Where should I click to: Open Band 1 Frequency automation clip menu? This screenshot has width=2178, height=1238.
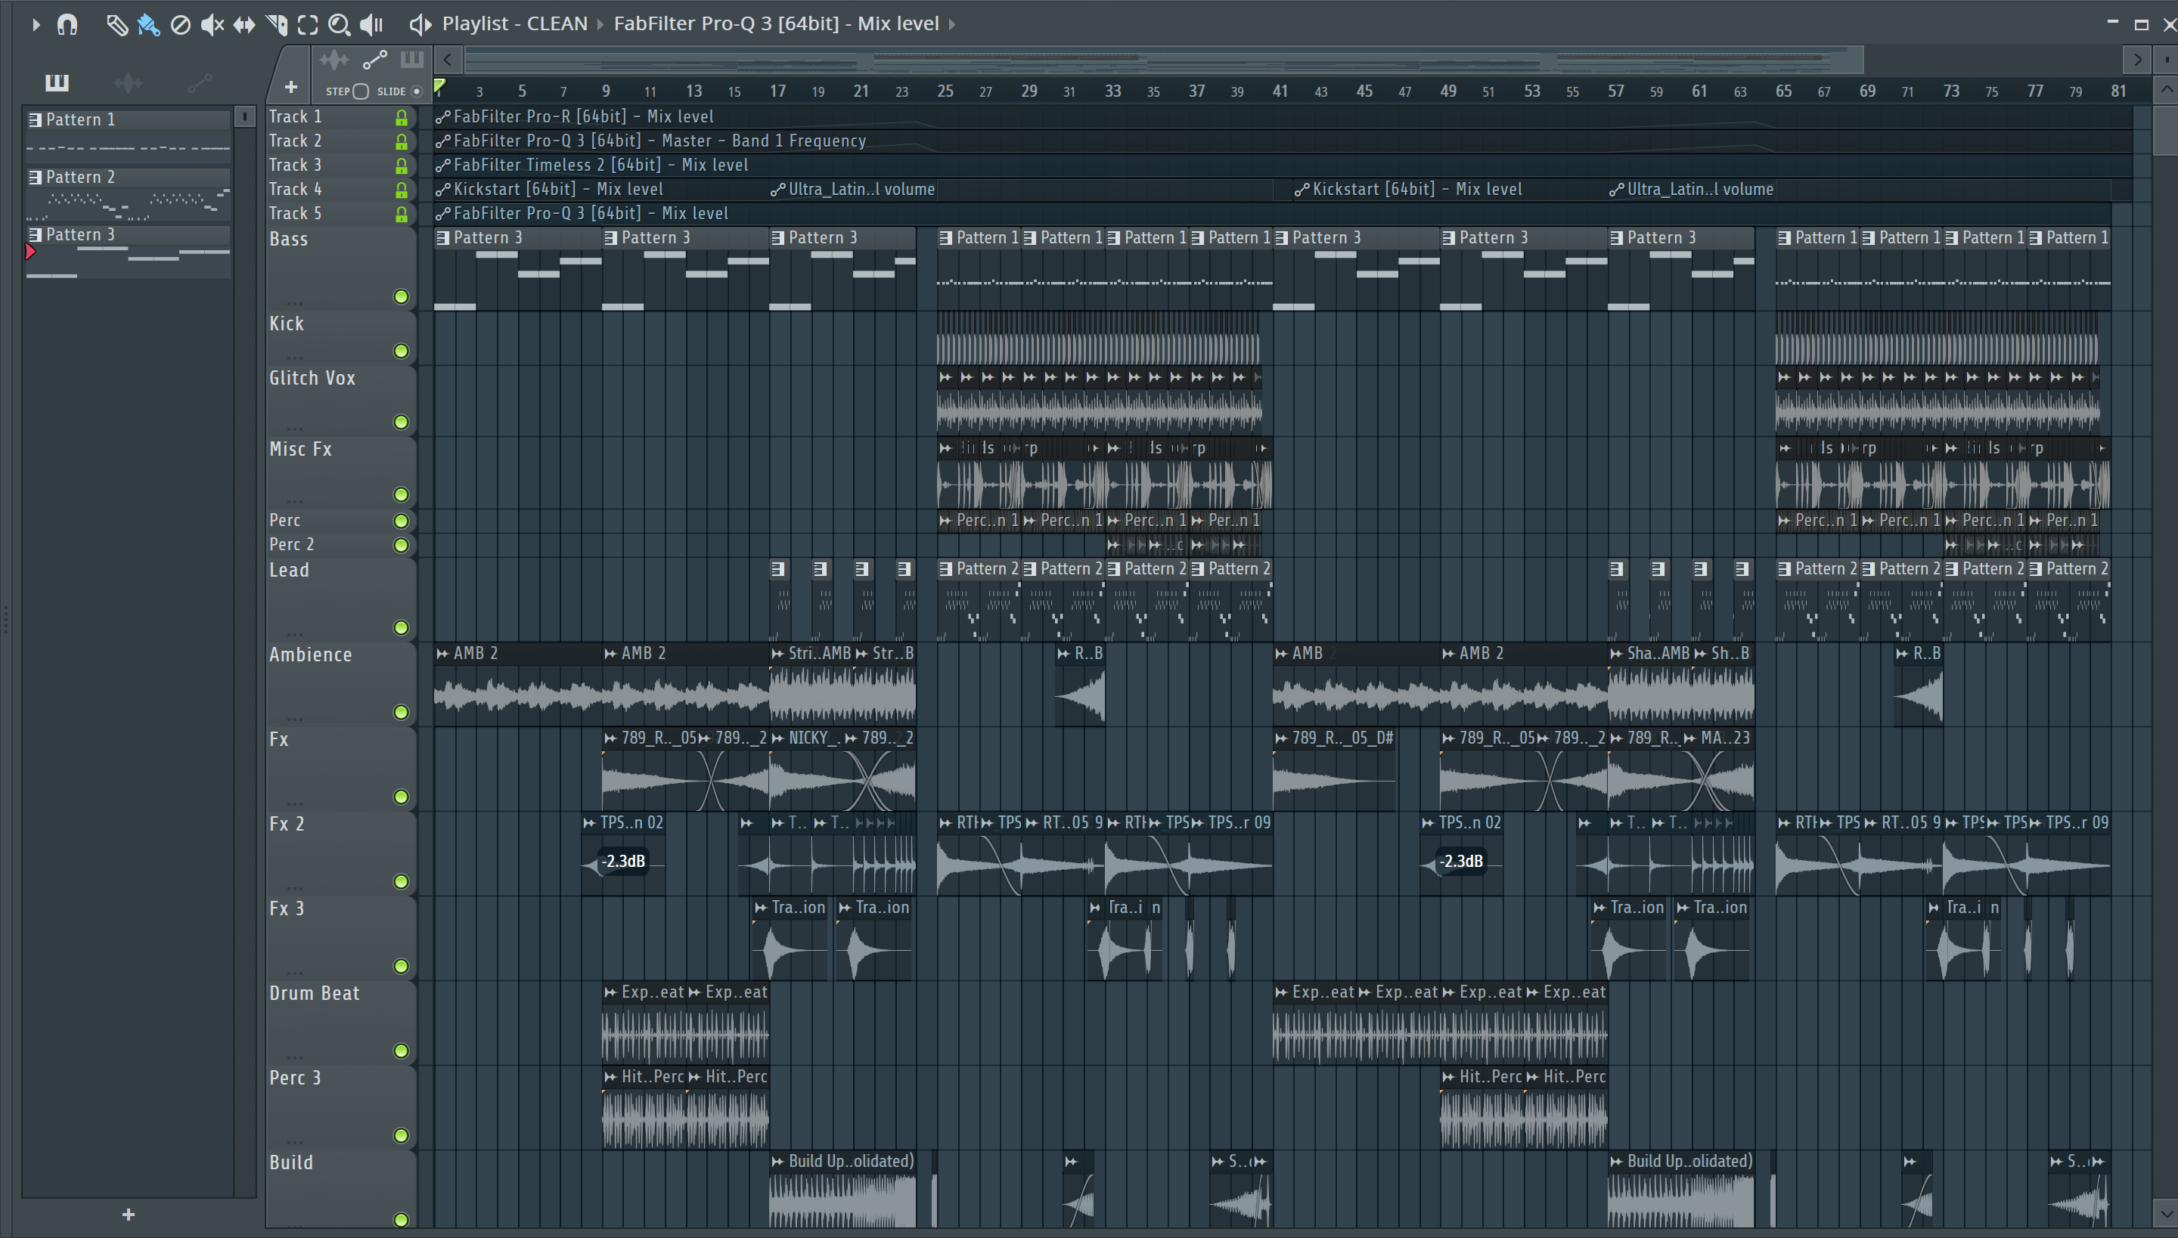point(442,141)
